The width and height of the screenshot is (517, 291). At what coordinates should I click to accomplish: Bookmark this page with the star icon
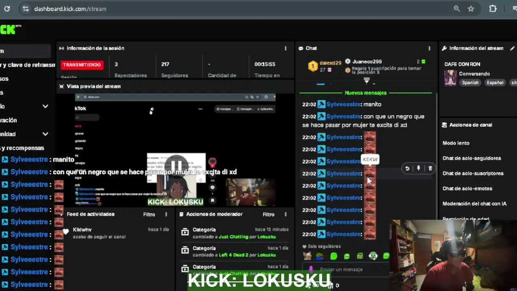(471, 8)
